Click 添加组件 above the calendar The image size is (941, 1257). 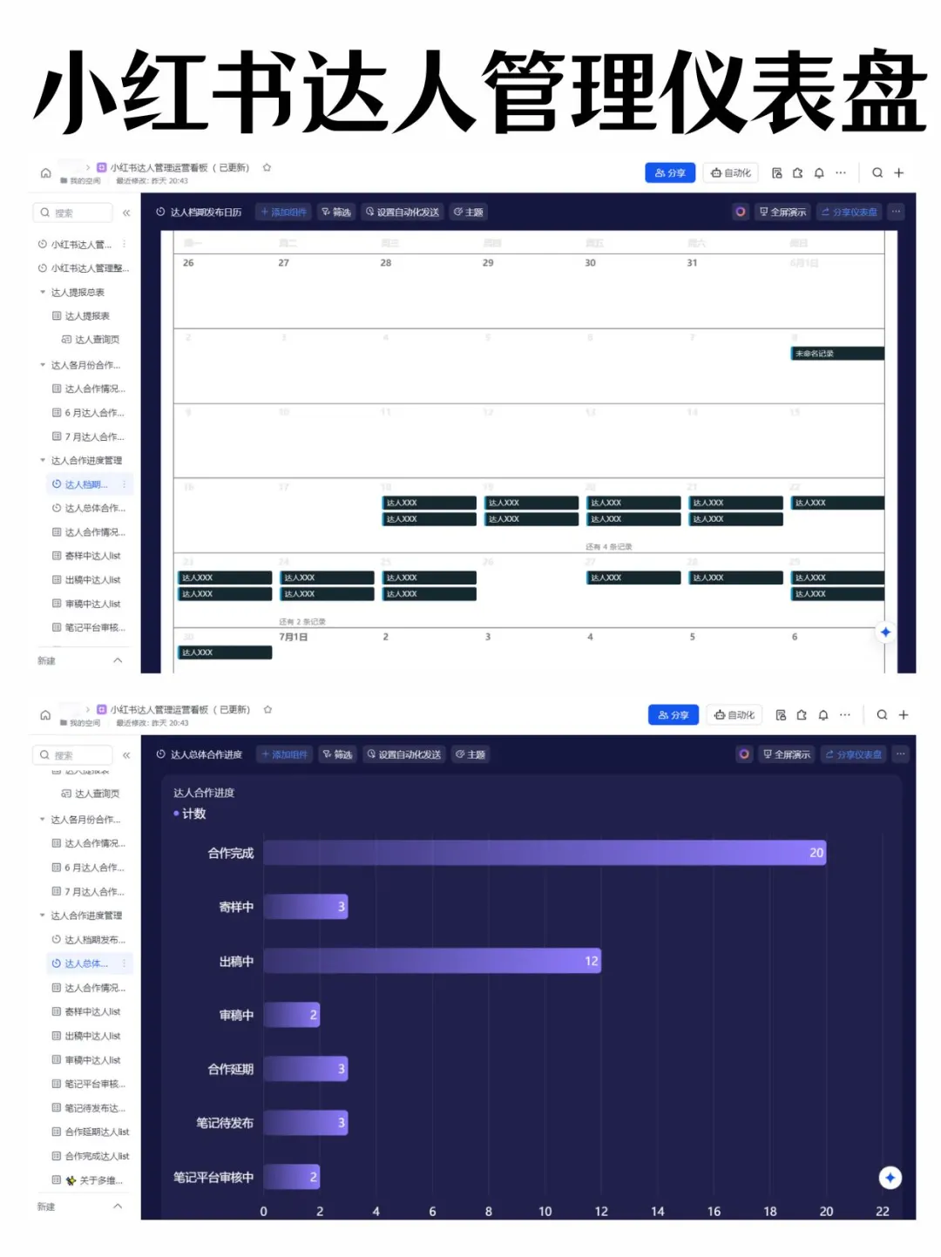284,212
